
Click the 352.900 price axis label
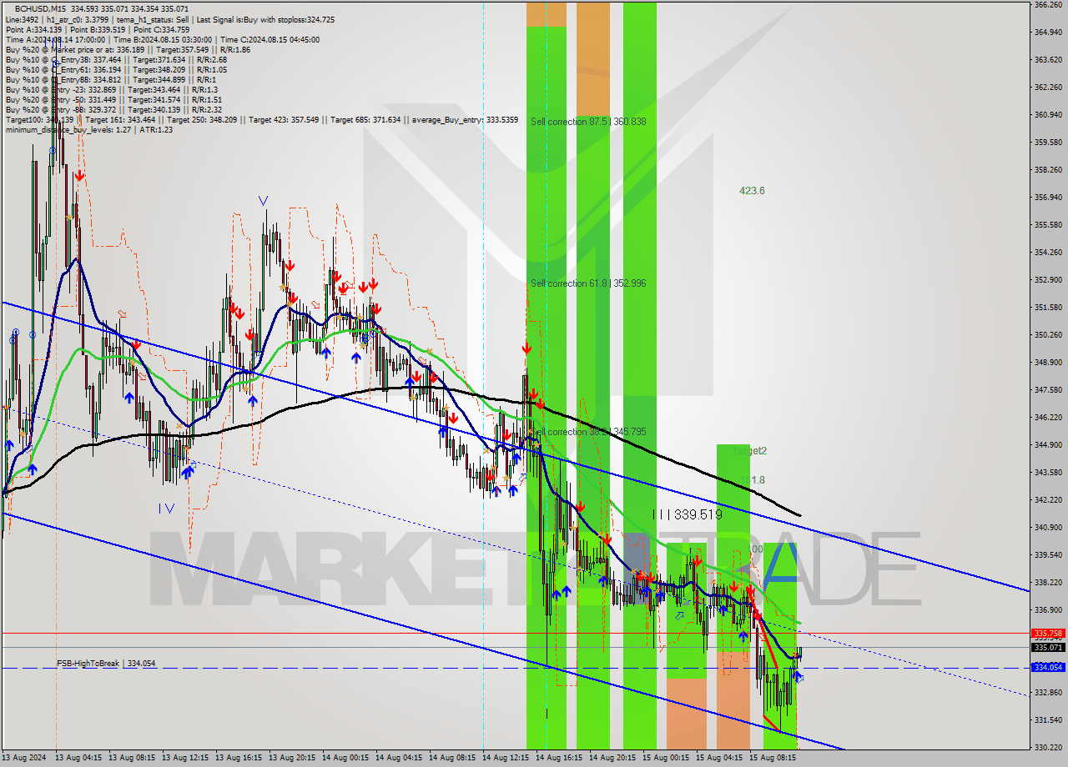[x=1048, y=280]
